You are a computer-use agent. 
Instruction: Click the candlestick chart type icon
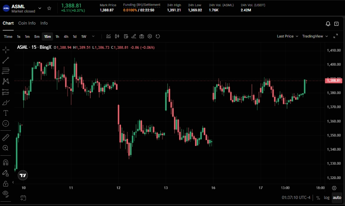click(x=117, y=36)
